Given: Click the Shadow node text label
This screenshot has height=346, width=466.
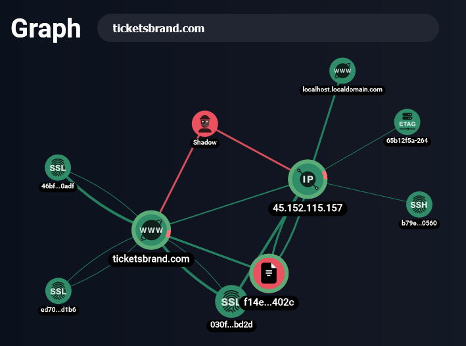Looking at the screenshot, I should click(204, 142).
